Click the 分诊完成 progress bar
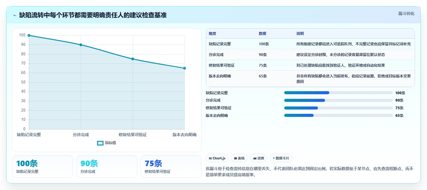This screenshot has width=427, height=190. (x=338, y=100)
